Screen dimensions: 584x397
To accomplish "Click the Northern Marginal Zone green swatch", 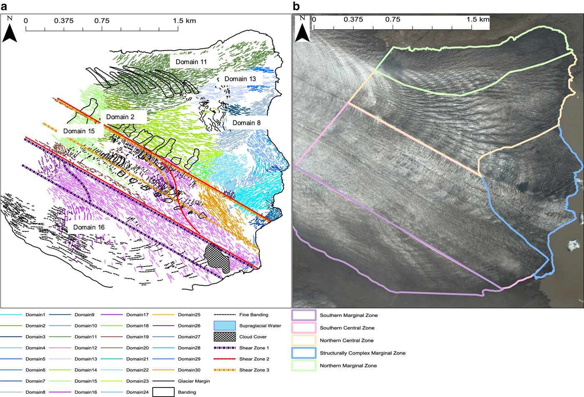I will click(x=304, y=366).
